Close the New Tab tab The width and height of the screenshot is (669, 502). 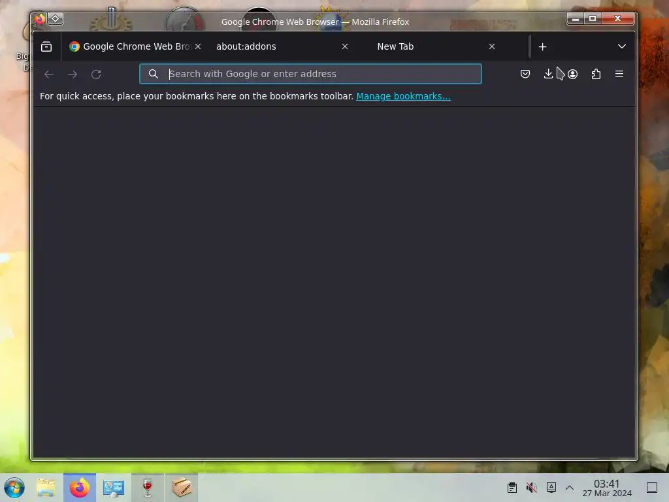pyautogui.click(x=492, y=46)
